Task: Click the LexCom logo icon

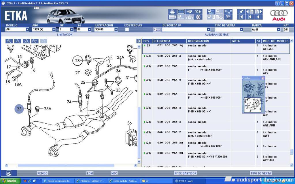Action: 9,173
